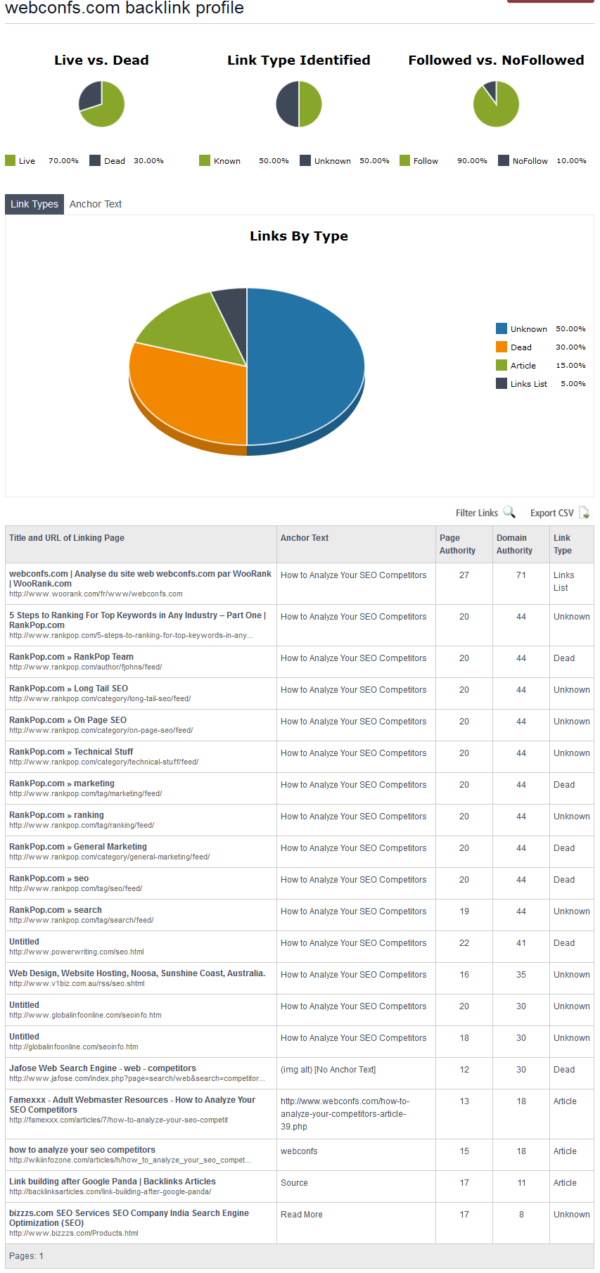
Task: Open Famexxx Adult Webmaster Resources link
Action: 132,1105
